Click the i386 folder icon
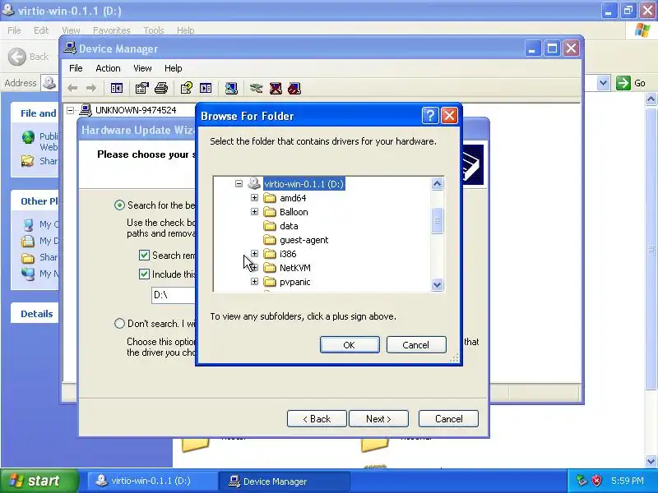 click(x=270, y=254)
